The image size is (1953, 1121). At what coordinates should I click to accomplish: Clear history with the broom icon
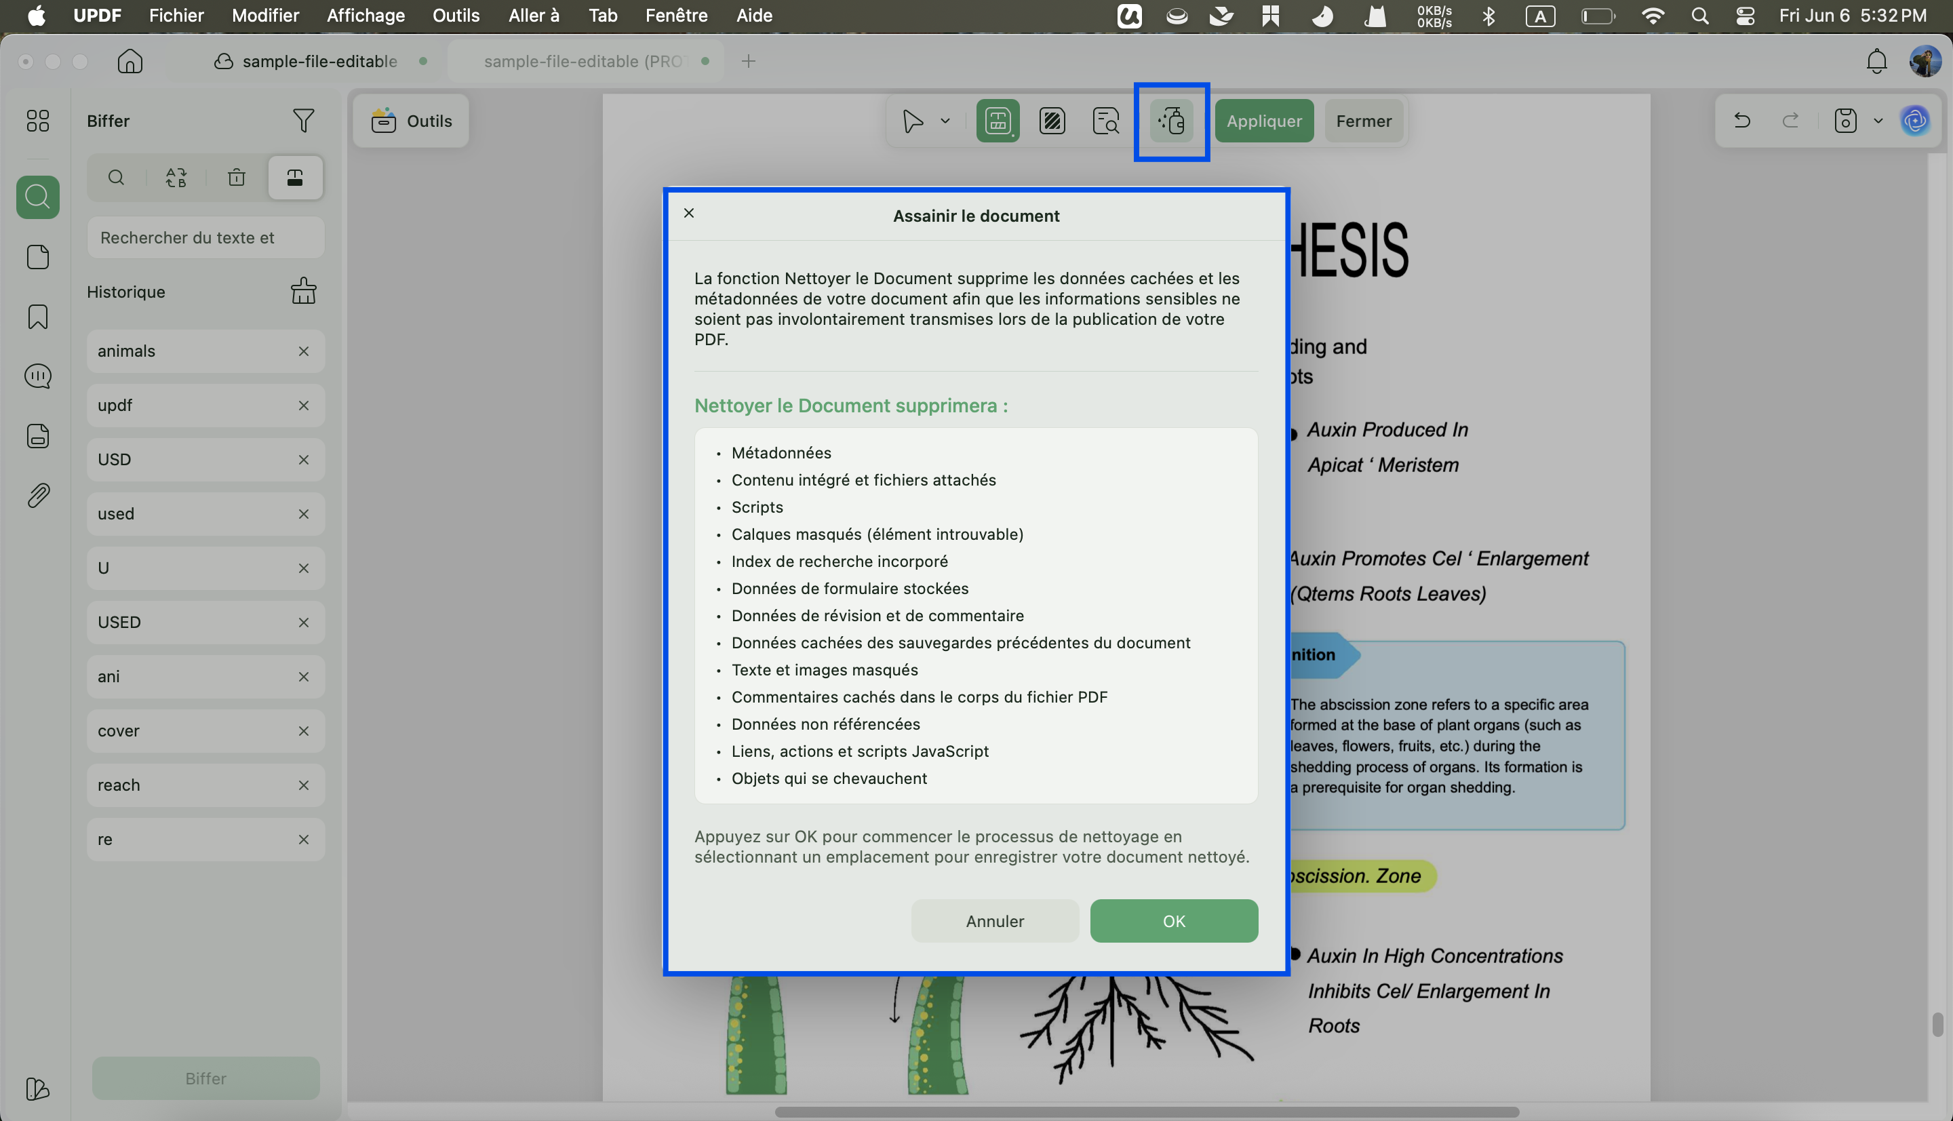(303, 291)
